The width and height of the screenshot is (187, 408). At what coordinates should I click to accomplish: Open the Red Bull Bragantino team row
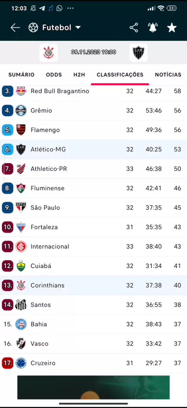(x=93, y=91)
